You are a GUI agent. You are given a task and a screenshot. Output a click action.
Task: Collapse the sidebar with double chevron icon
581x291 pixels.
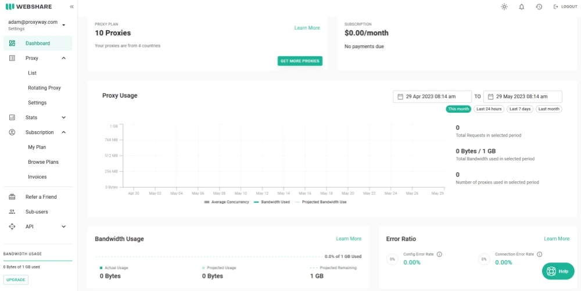pos(71,6)
